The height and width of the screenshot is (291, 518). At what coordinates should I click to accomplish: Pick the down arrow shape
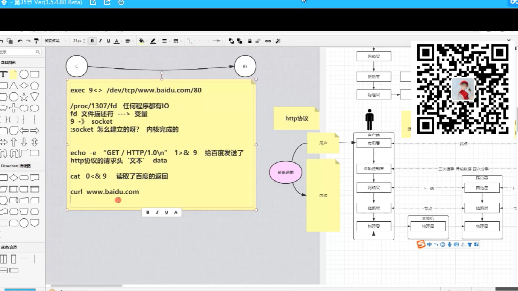24,142
